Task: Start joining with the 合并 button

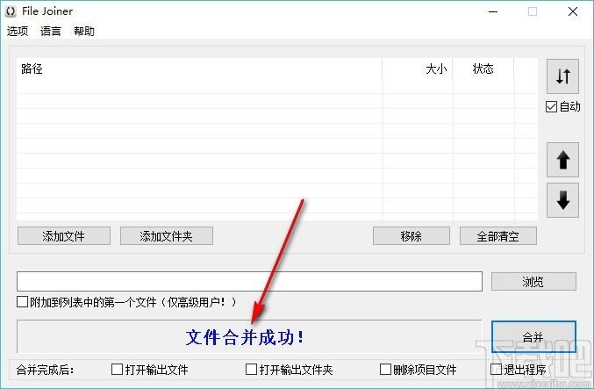Action: click(533, 337)
